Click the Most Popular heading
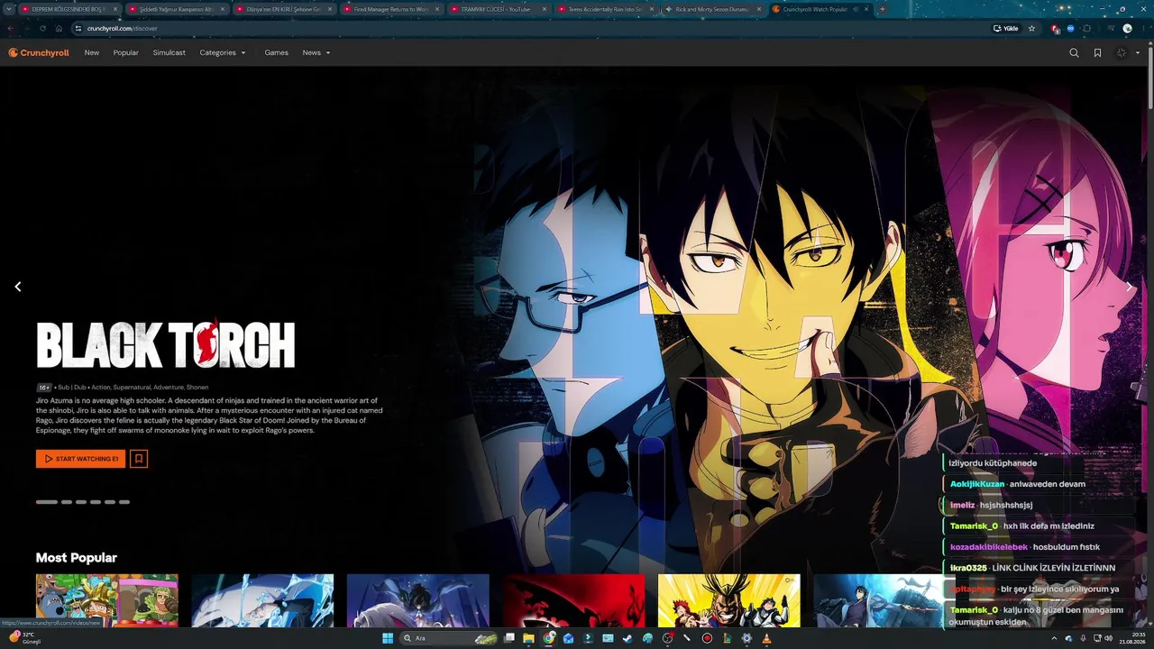 point(77,558)
